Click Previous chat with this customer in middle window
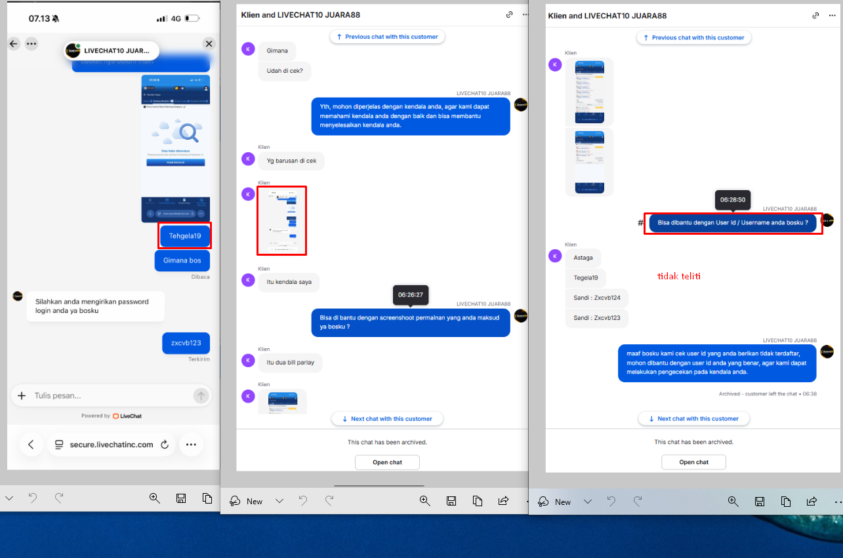 (387, 37)
